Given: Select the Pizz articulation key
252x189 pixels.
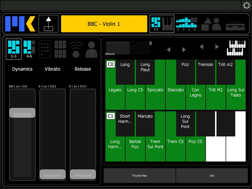Looking at the screenshot, I should (186, 72).
